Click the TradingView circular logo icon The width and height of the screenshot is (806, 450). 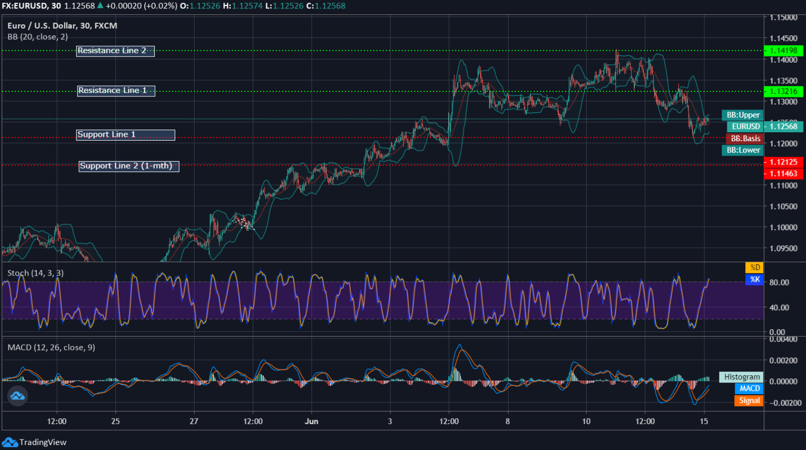pos(17,396)
